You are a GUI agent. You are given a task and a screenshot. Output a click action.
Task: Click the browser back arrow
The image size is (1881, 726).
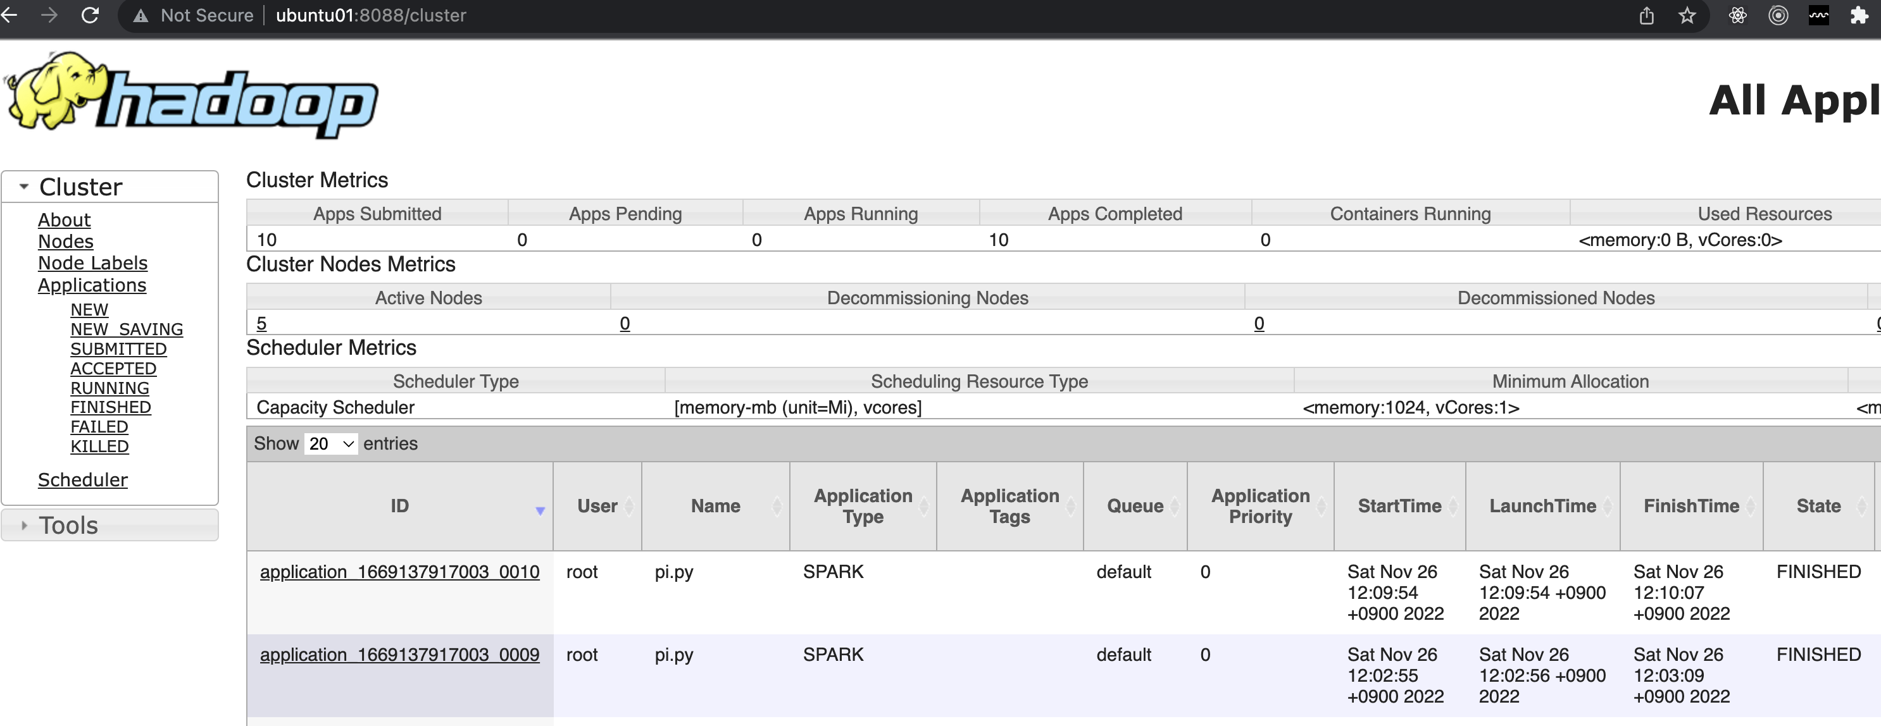coord(11,15)
